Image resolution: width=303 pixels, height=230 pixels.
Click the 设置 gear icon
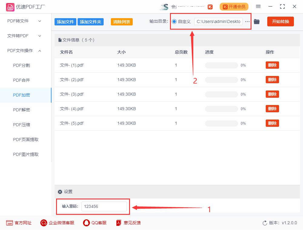coord(60,192)
